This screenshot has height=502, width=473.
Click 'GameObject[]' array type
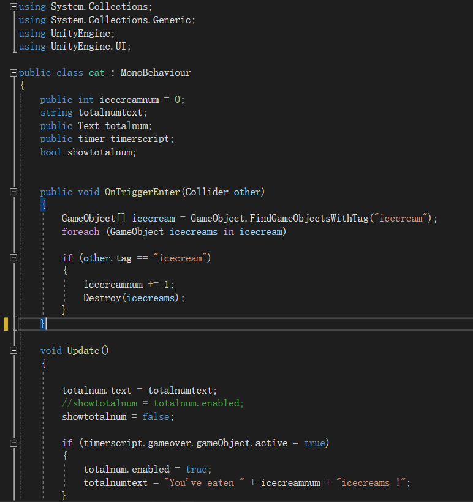pyautogui.click(x=94, y=219)
